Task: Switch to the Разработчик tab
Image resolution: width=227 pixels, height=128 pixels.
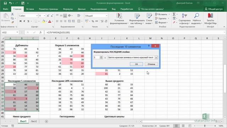Action: pyautogui.click(x=127, y=9)
